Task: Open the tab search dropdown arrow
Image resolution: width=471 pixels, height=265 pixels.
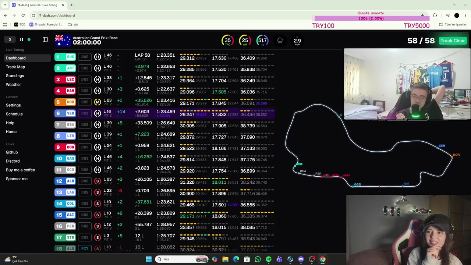Action: [x=5, y=5]
